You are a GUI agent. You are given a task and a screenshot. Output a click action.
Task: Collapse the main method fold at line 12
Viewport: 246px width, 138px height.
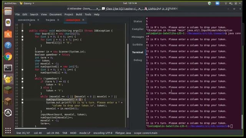22,31
